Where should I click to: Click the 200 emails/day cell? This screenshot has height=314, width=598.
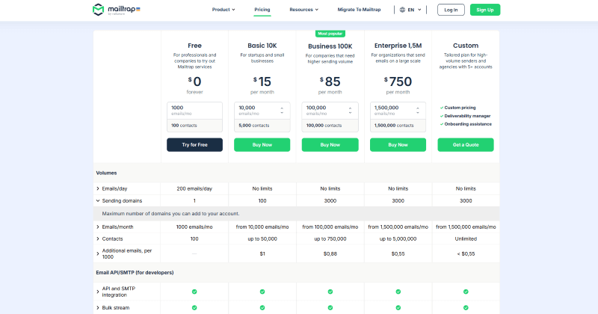[194, 188]
